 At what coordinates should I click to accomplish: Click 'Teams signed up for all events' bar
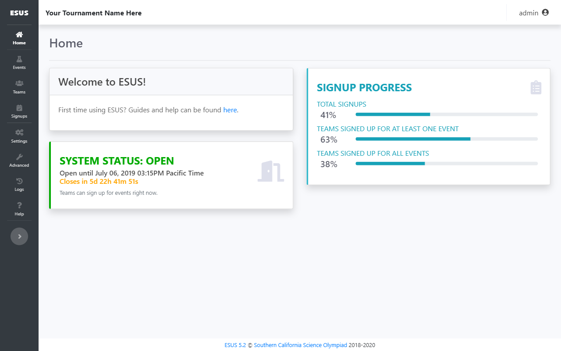[x=446, y=164]
